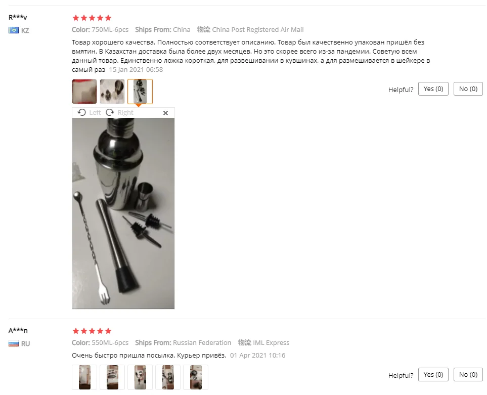Open the second thumbnail in R***v's review

coord(112,92)
